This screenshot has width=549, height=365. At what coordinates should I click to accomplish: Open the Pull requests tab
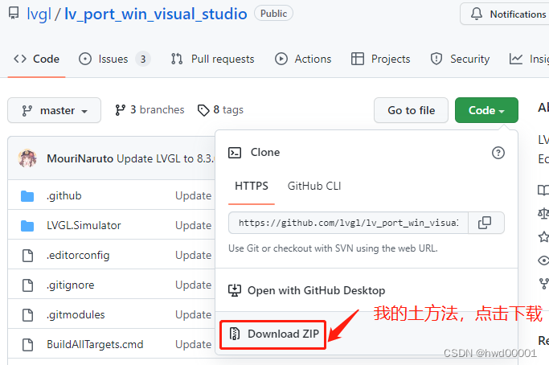pos(212,59)
